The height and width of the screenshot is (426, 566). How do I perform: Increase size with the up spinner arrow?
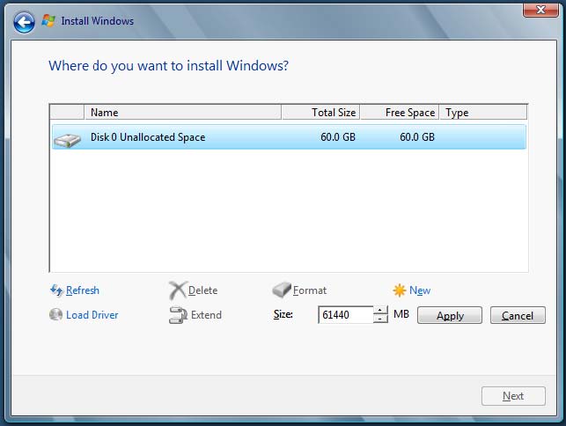pos(380,311)
